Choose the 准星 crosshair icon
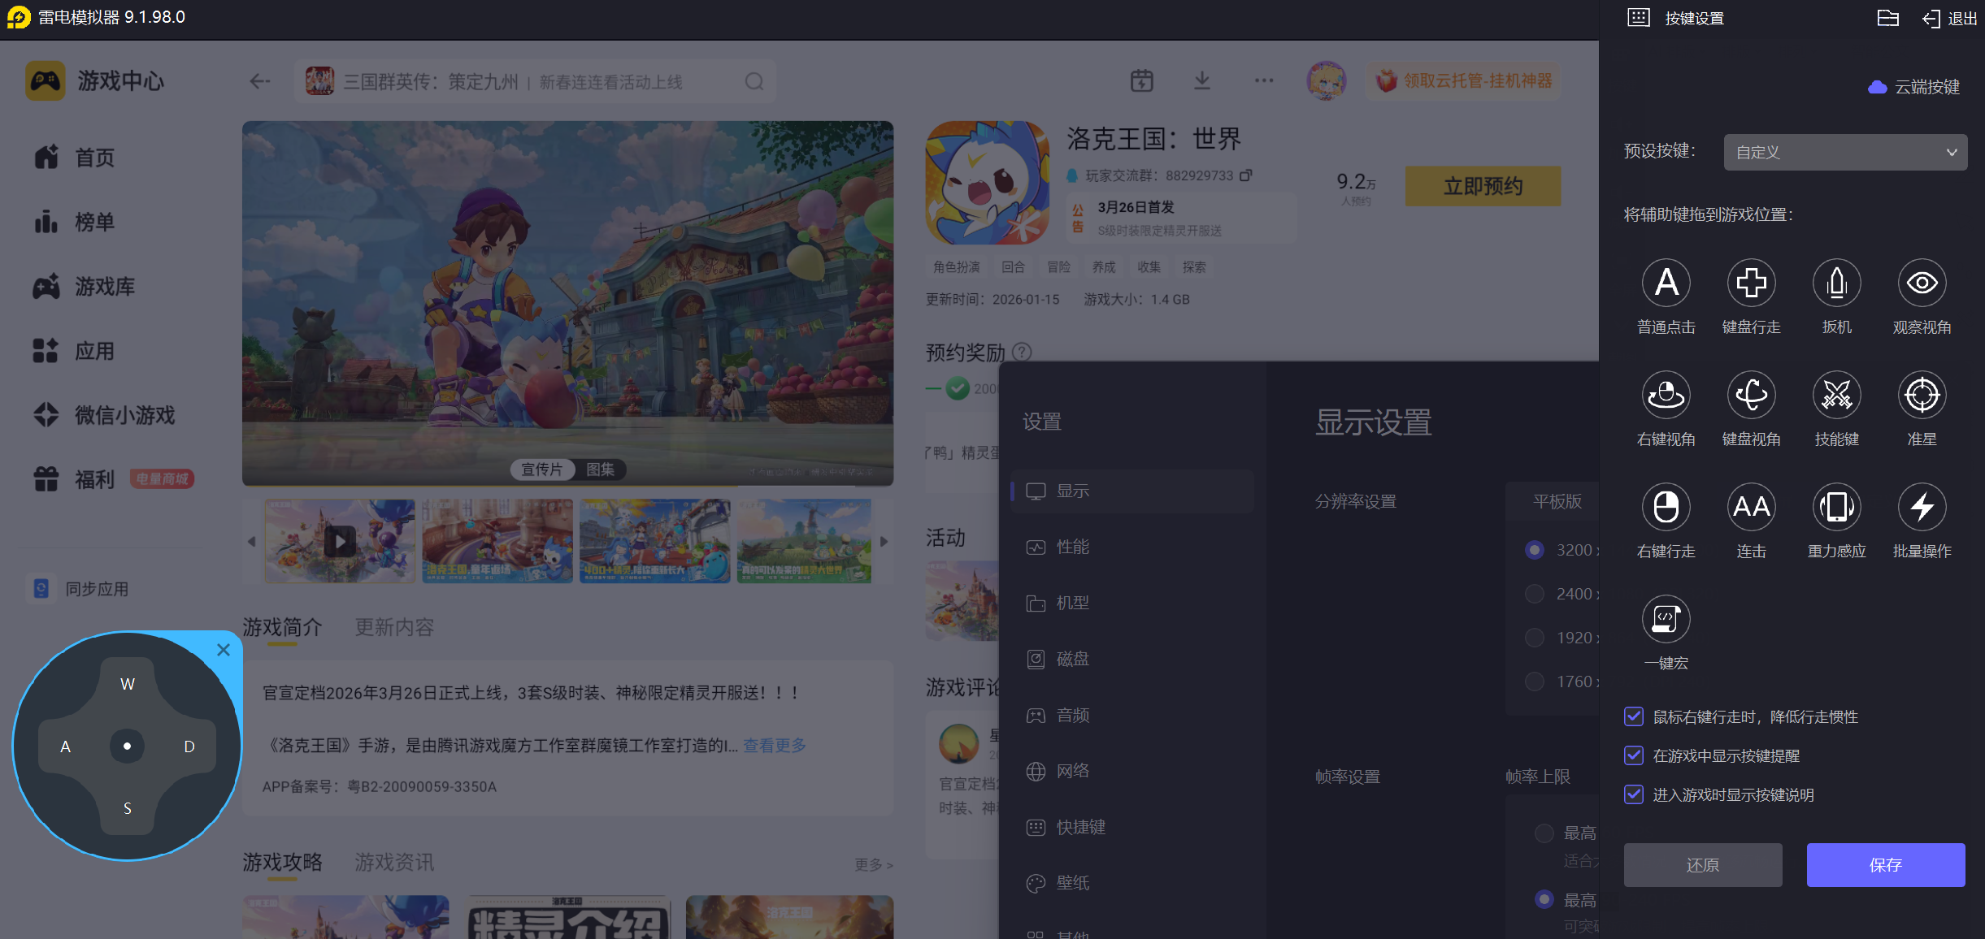This screenshot has width=1985, height=939. 1922,396
